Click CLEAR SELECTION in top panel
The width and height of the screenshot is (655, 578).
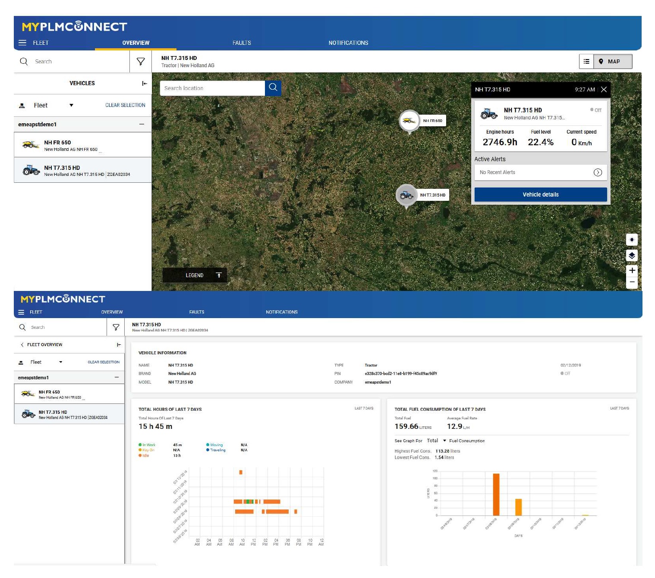[x=125, y=105]
